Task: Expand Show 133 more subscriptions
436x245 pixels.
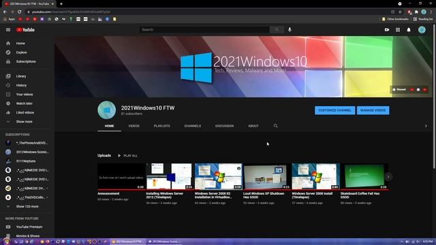Action: click(27, 206)
